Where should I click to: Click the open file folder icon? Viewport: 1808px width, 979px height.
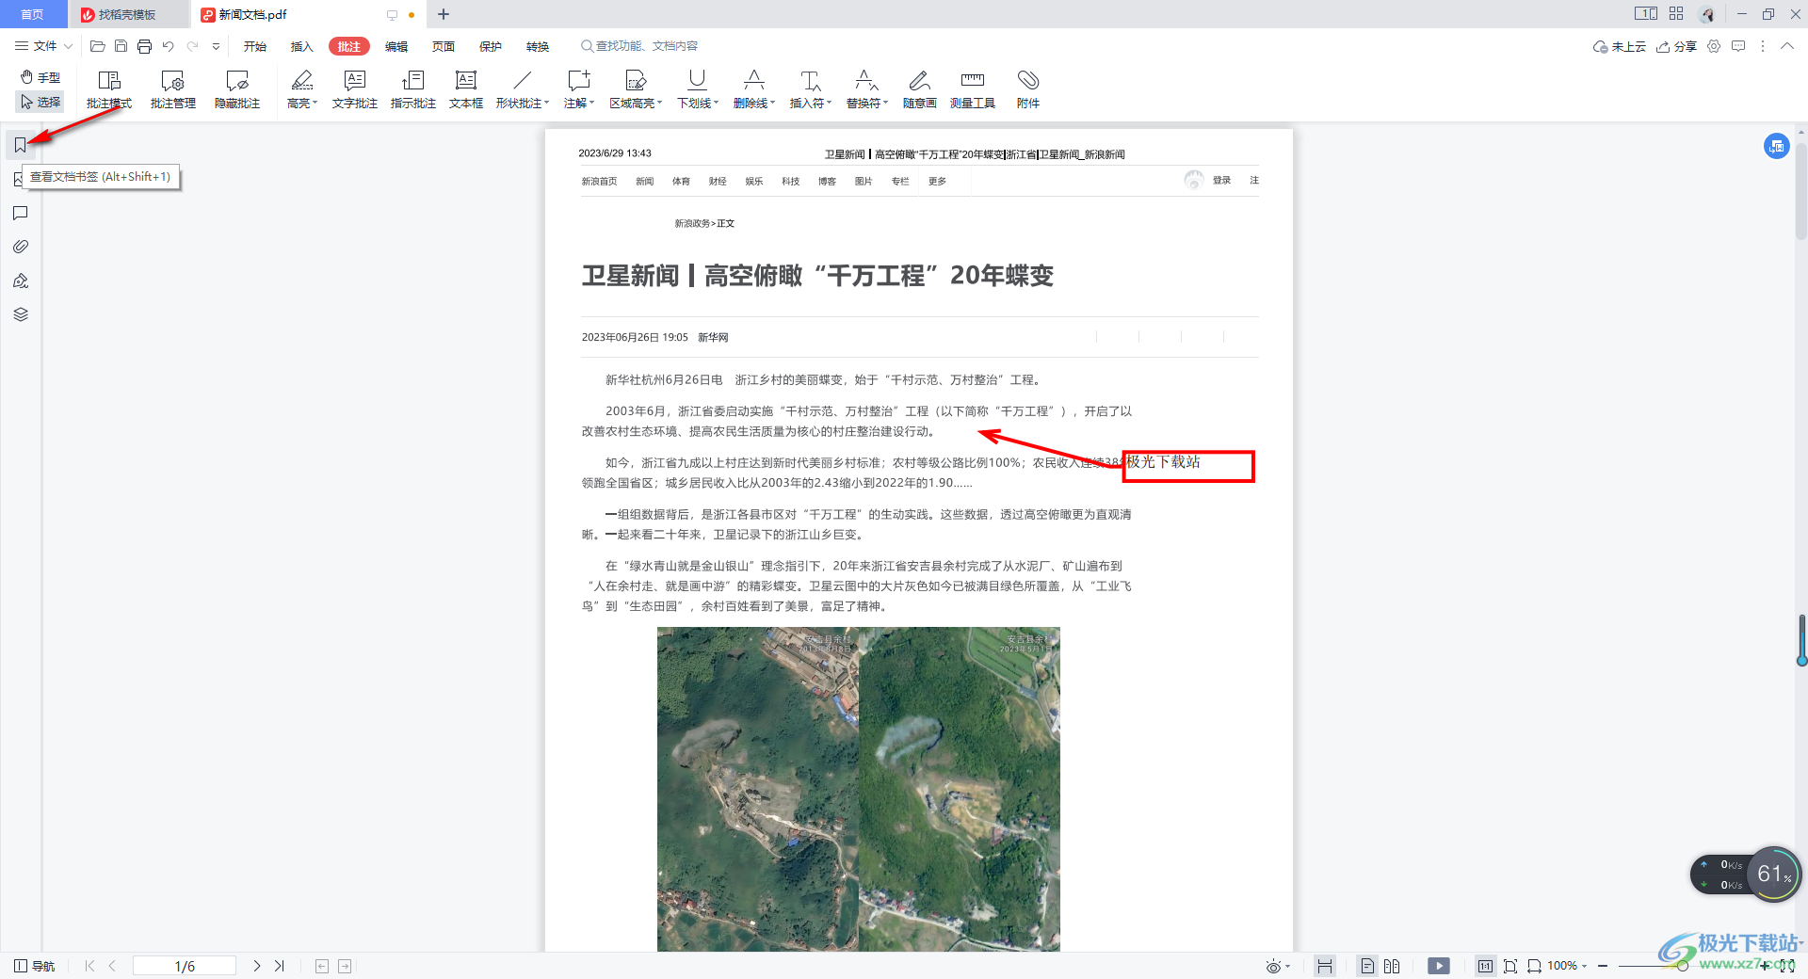coord(97,46)
